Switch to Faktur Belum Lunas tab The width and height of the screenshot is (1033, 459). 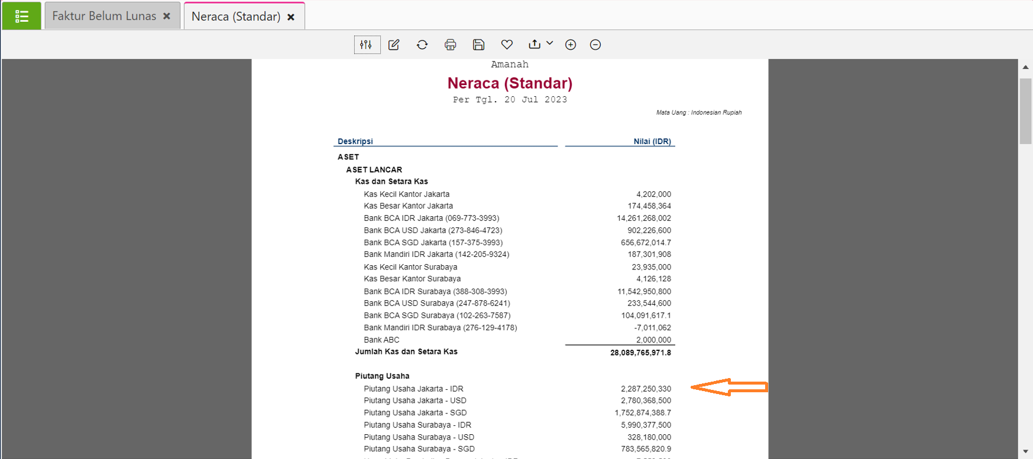pos(104,16)
